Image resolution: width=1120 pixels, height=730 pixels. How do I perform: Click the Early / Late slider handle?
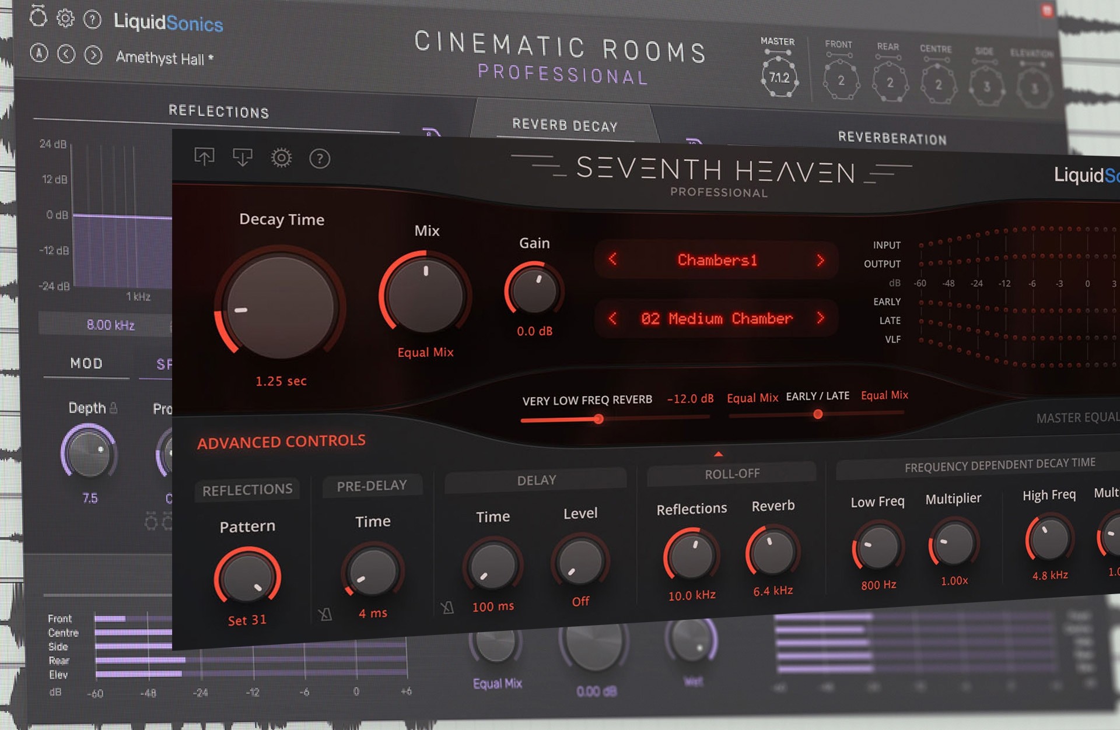click(x=818, y=414)
